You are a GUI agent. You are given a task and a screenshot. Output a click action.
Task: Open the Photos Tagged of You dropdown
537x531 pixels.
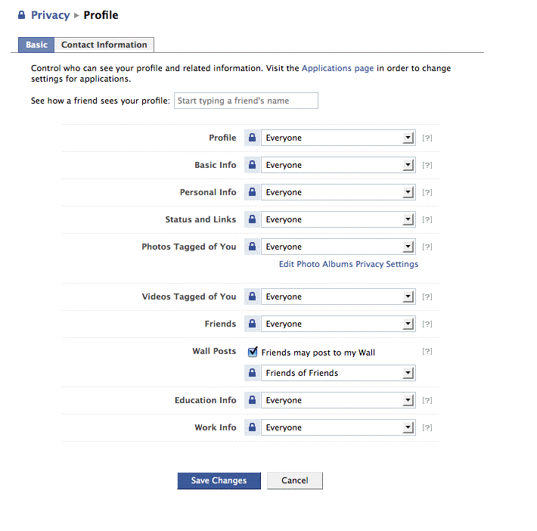(x=337, y=247)
